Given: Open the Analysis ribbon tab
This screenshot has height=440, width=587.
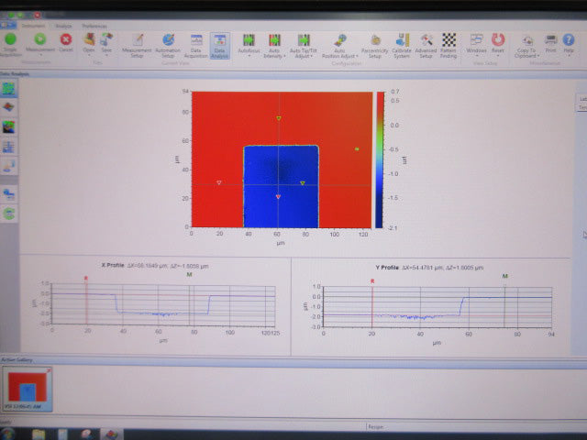Looking at the screenshot, I should click(63, 26).
